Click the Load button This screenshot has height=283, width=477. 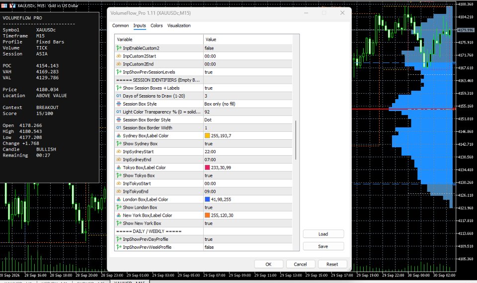click(323, 234)
